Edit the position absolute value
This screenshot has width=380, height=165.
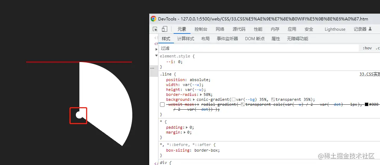pyautogui.click(x=200, y=80)
